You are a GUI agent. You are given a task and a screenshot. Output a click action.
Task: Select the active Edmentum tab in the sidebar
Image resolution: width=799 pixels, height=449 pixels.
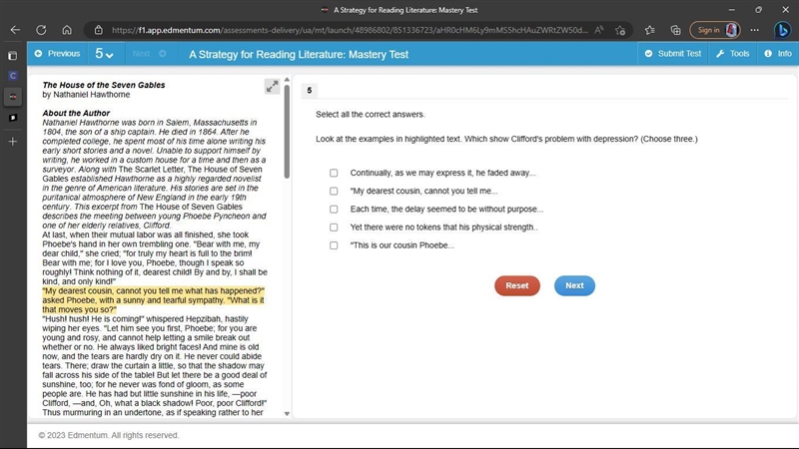13,97
